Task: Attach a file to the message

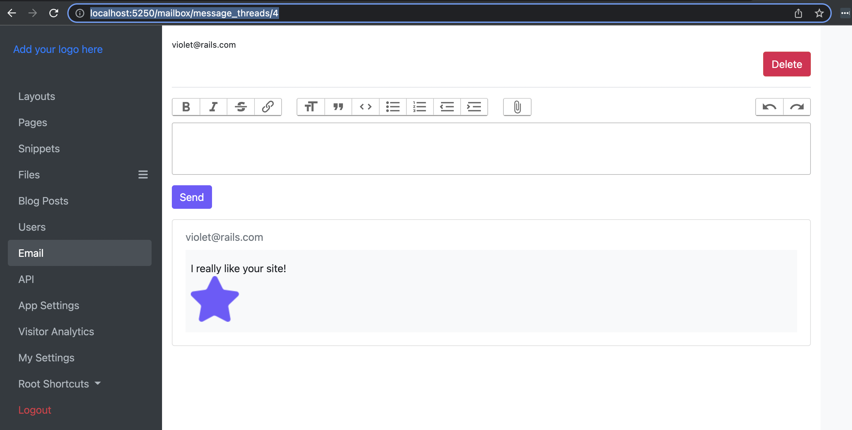Action: point(516,107)
